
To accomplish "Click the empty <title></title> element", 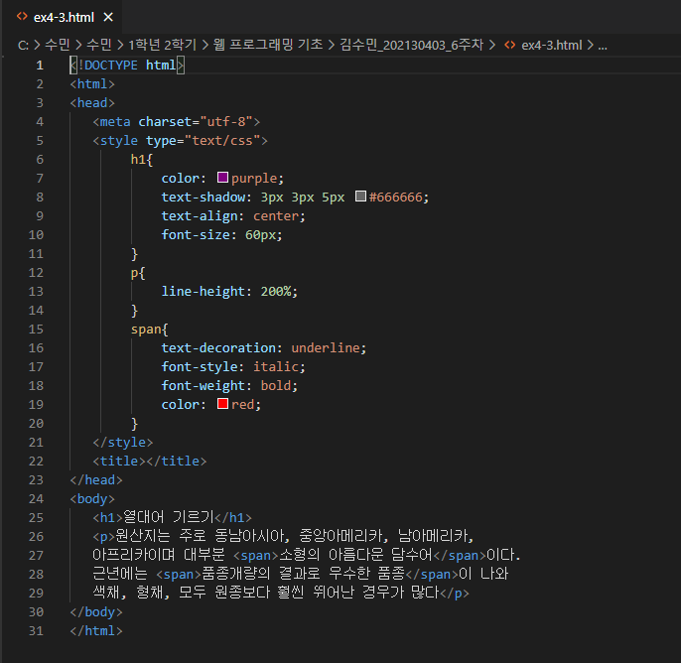I will click(x=149, y=462).
